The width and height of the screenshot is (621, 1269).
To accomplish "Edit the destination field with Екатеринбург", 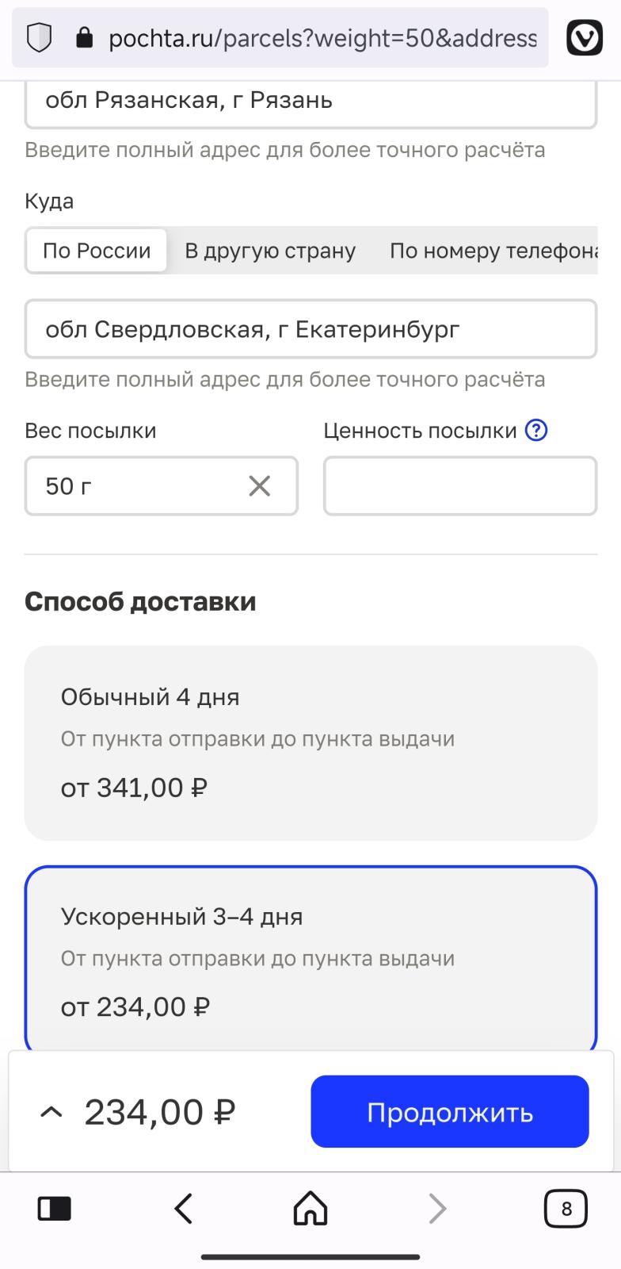I will (x=310, y=329).
